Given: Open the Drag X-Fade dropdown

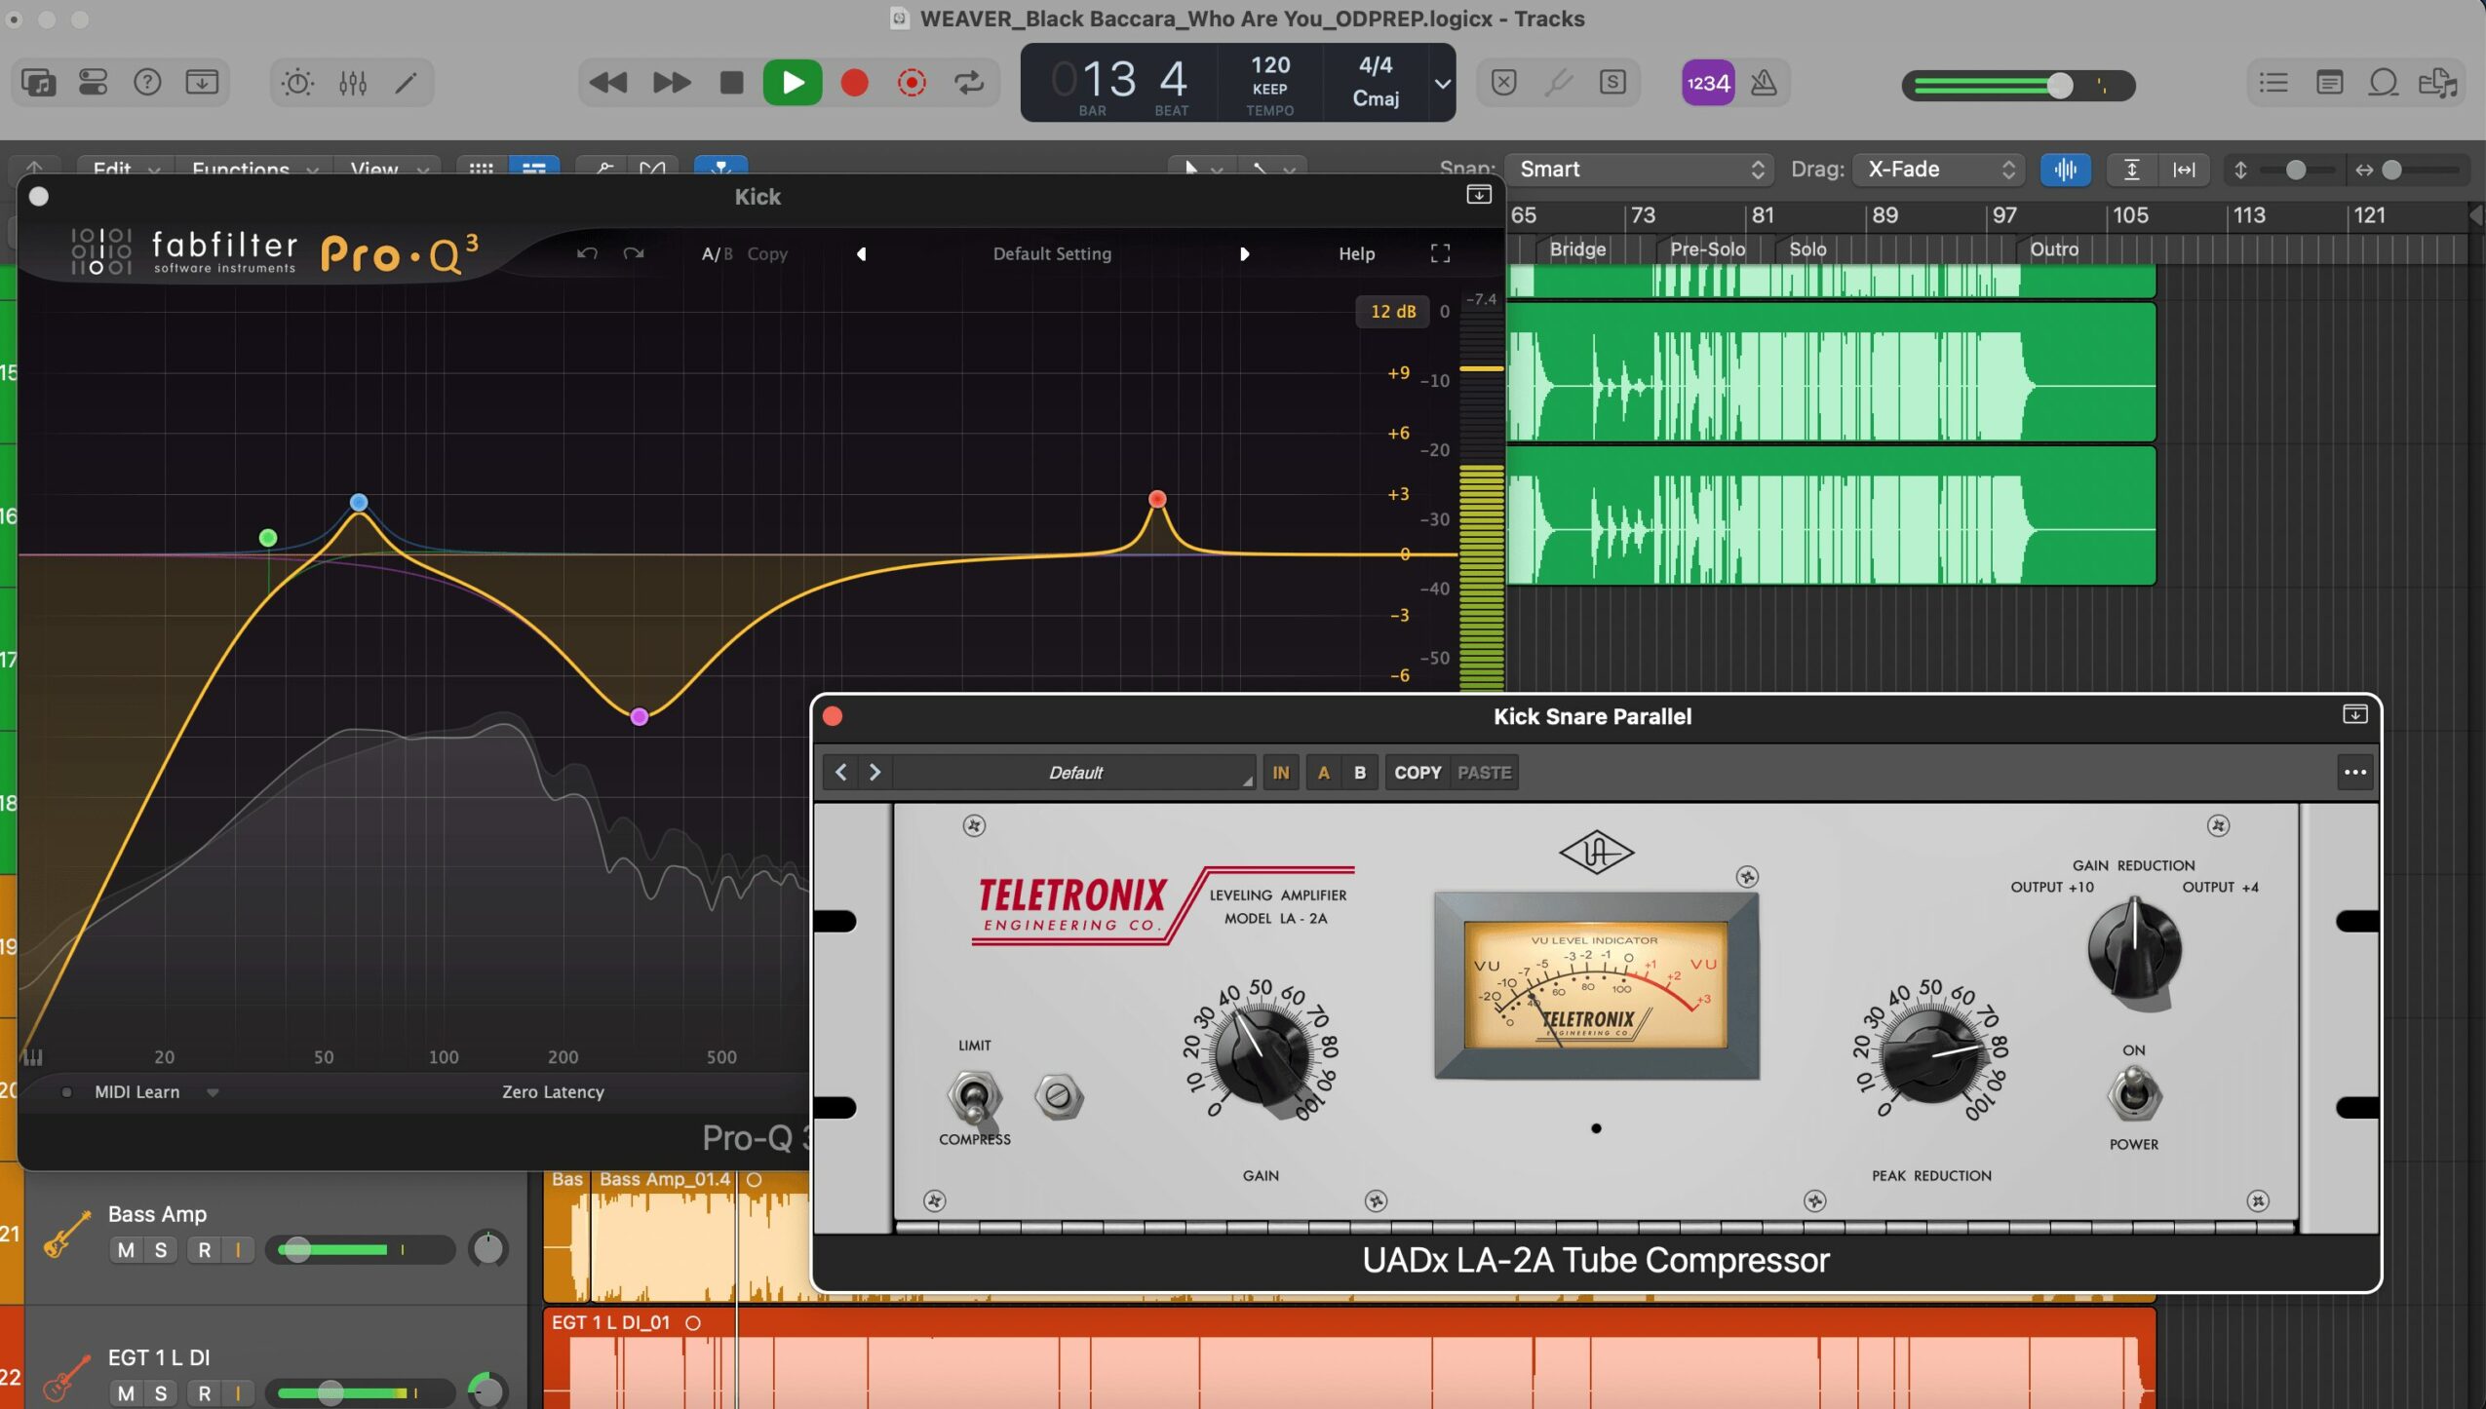Looking at the screenshot, I should [x=1938, y=170].
